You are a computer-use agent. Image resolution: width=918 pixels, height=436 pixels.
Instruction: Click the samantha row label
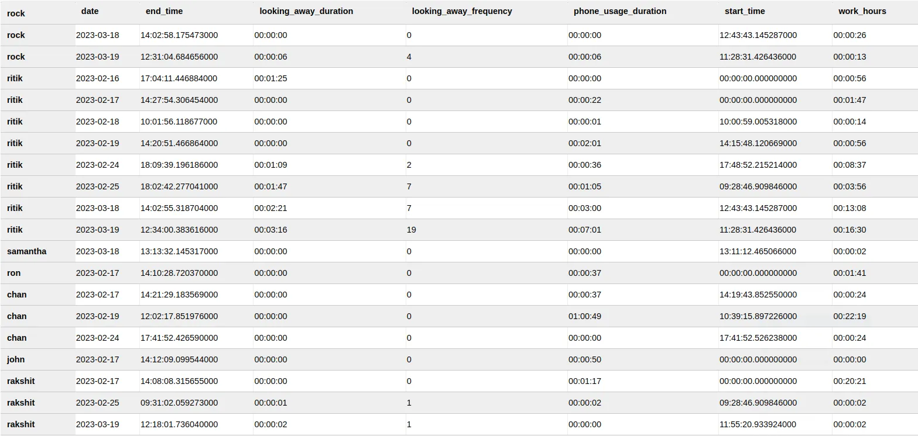click(27, 251)
